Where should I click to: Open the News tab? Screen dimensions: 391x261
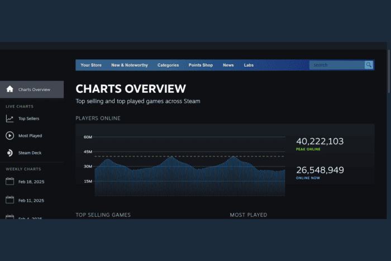click(x=228, y=65)
